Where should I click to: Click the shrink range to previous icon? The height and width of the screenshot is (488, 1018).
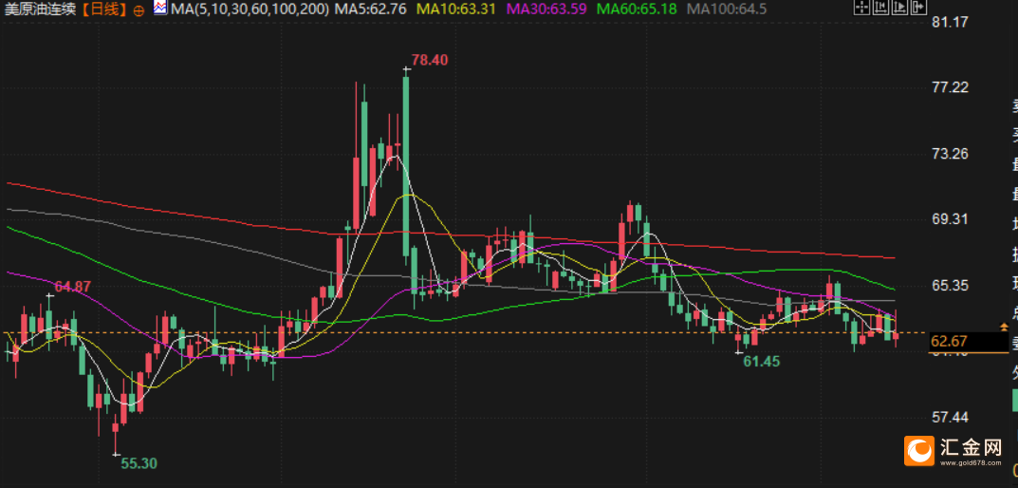pyautogui.click(x=881, y=8)
